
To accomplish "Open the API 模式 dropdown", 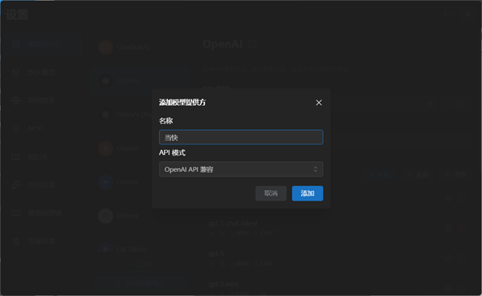I will tap(241, 169).
